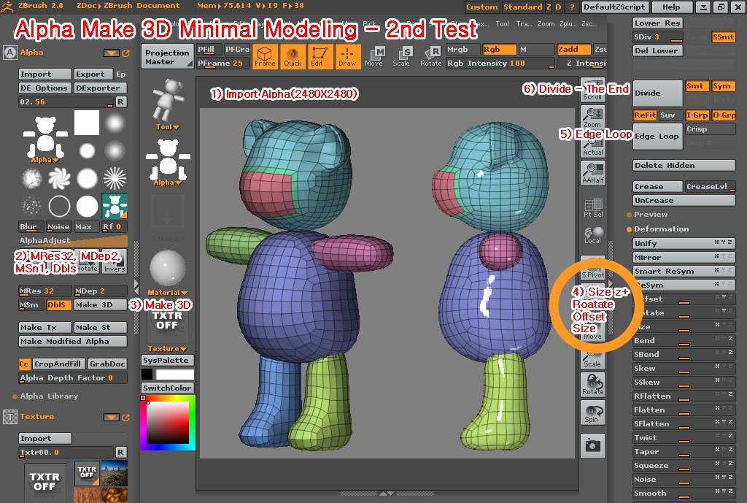Select the Frame tool icon

tap(265, 57)
